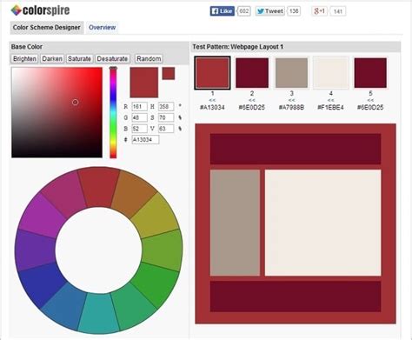The image size is (412, 340).
Task: Click the indigo purple segment of color wheel
Action: pyautogui.click(x=35, y=250)
